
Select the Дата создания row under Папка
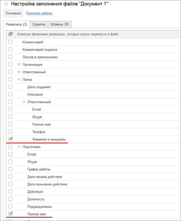(39, 87)
